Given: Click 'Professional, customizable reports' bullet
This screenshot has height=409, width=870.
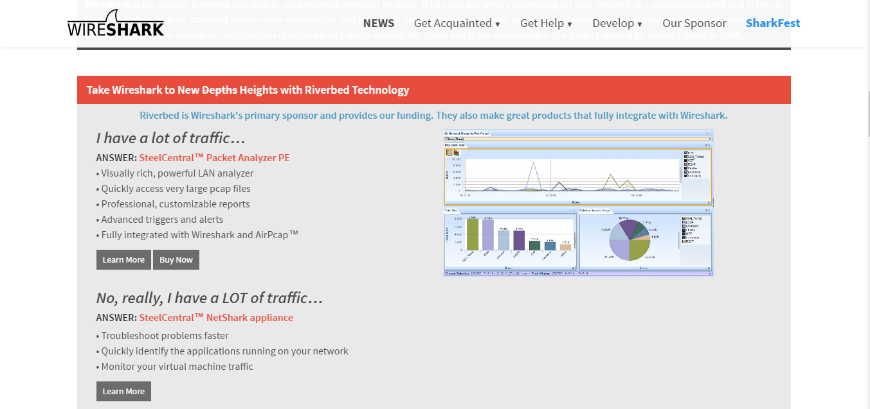Looking at the screenshot, I should pyautogui.click(x=173, y=204).
